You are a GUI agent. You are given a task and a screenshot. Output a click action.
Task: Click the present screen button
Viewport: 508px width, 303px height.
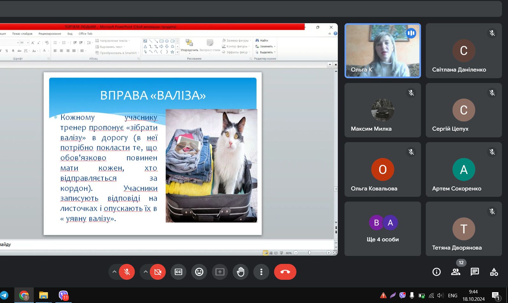220,272
